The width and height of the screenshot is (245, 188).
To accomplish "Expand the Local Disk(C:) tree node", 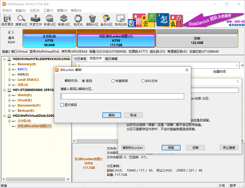I will (9, 80).
